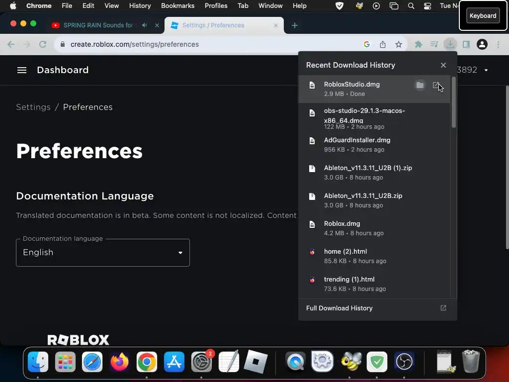Screen dimensions: 509x382
Task: Open the Bookmarks menu
Action: [177, 6]
